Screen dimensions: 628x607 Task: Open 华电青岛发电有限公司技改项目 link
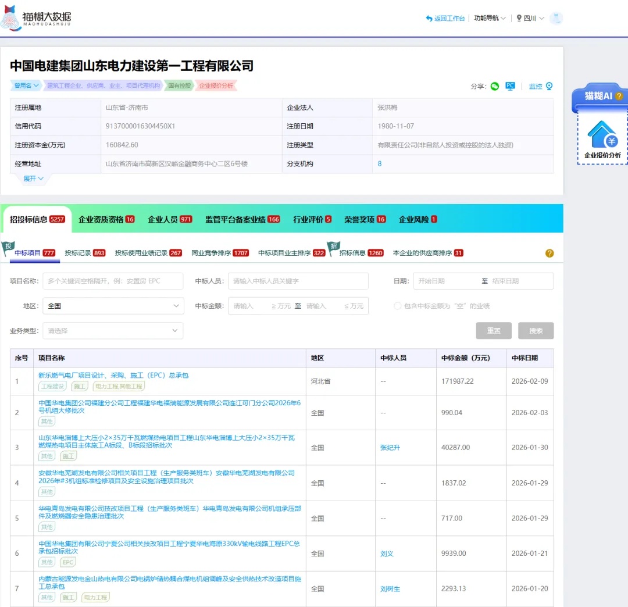click(170, 512)
